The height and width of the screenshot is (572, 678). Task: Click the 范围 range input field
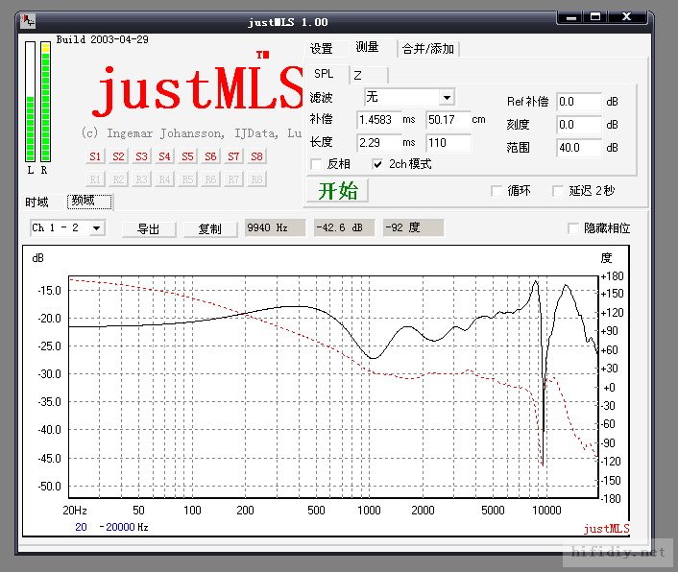point(578,148)
